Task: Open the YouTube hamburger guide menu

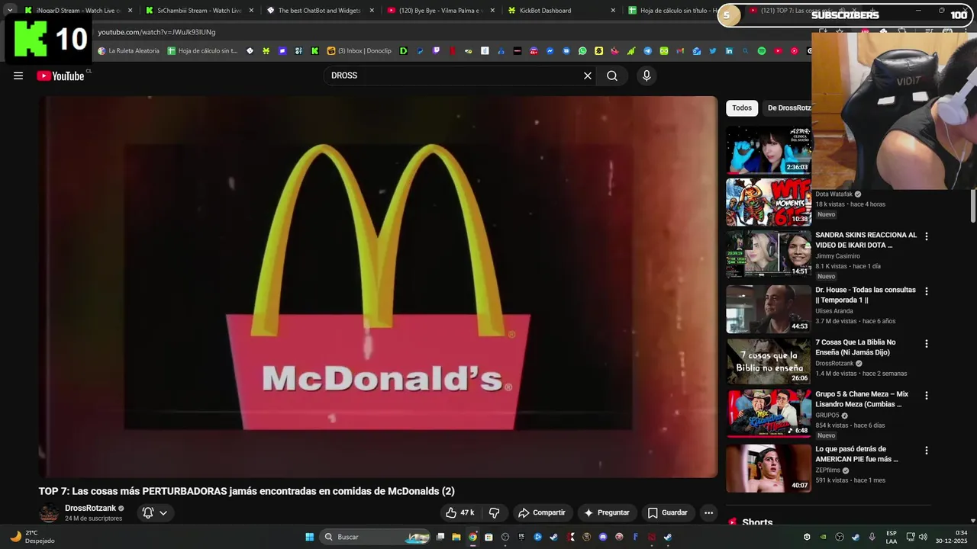Action: point(18,75)
